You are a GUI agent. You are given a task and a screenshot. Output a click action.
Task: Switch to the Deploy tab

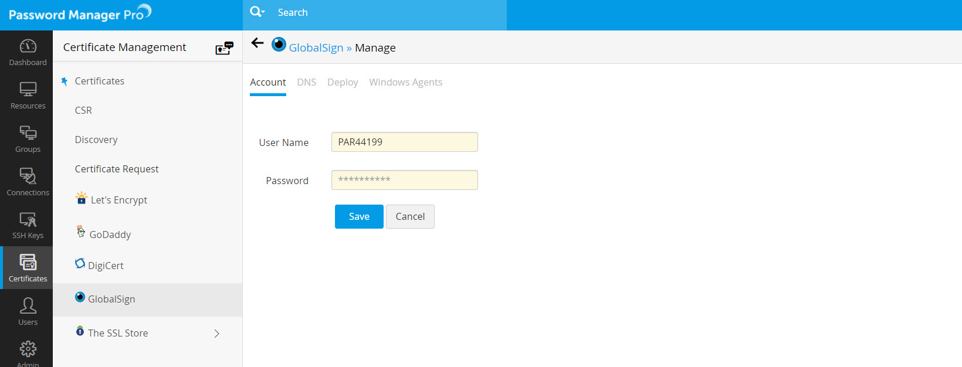(x=343, y=83)
